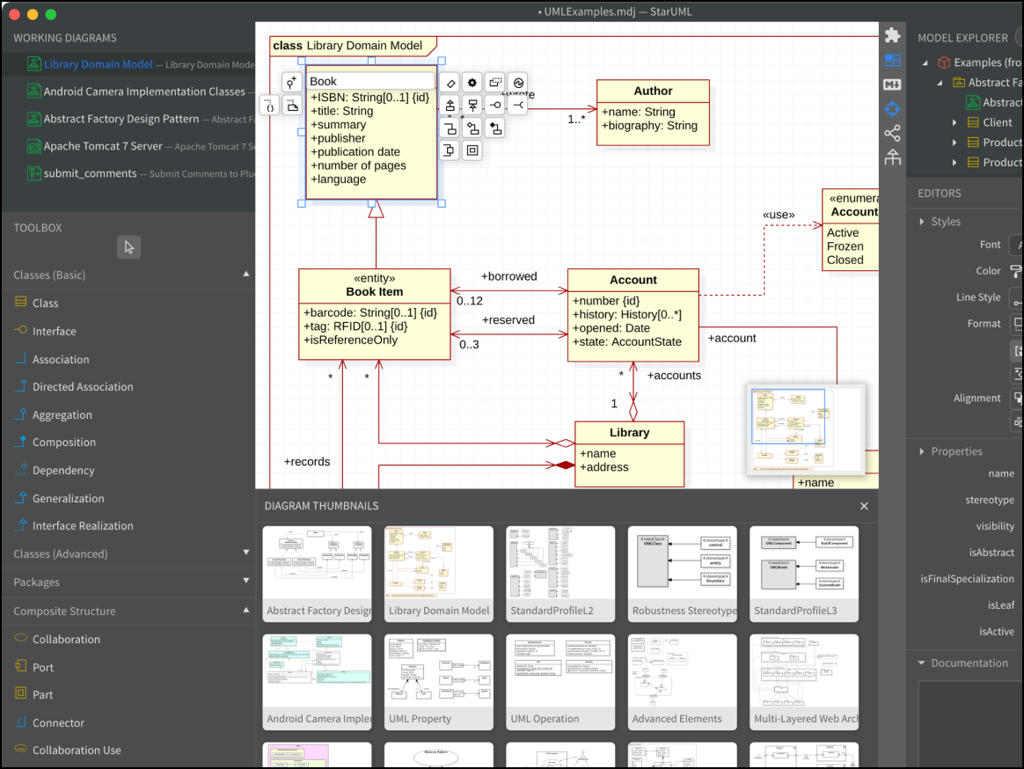
Task: Open the Robustness Stereotype diagram thumbnail
Action: 682,575
